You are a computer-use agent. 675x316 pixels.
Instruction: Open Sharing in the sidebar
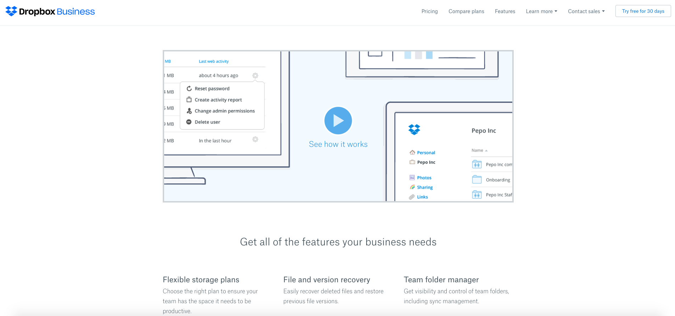click(x=425, y=187)
